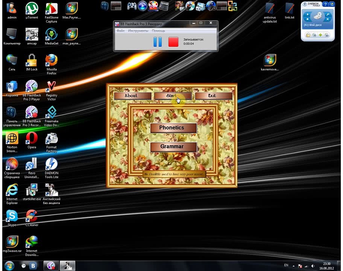Screen dimensions: 343x271
Task: Click the blue media player dock icon
Action: click(x=143, y=6)
